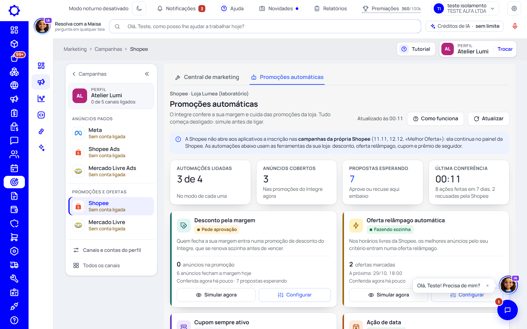Screen dimensions: 527x329
Task: Open the globe icon in the blue sidebar
Action: 14,85
